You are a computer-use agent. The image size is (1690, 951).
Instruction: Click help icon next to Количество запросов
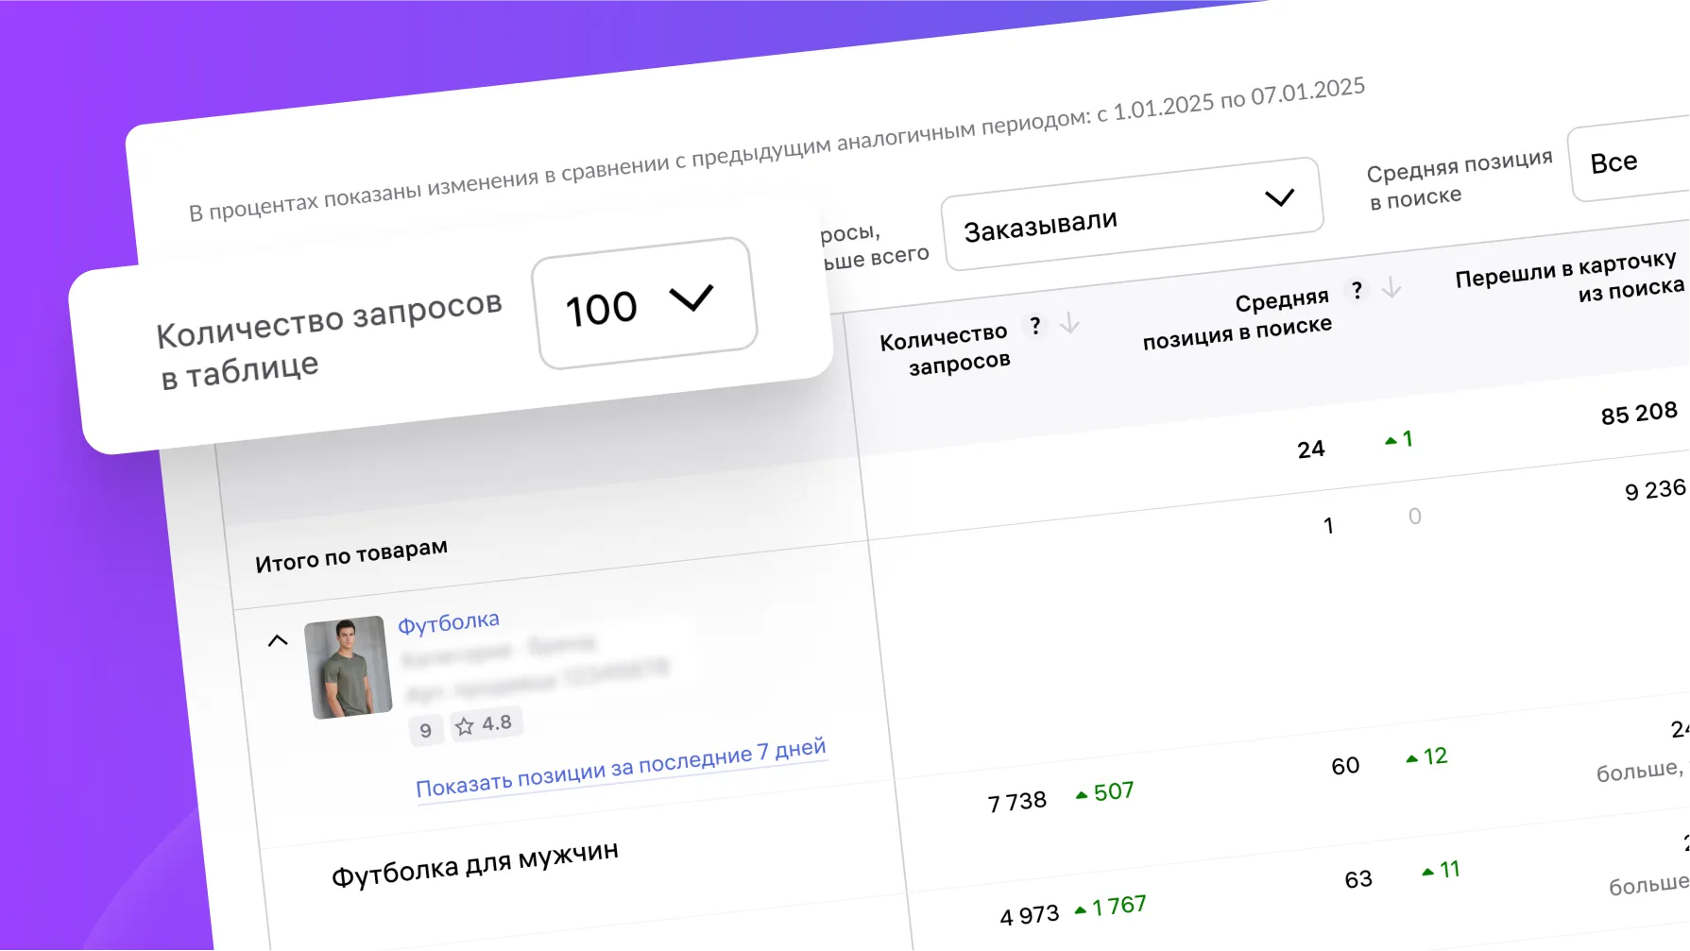click(x=1035, y=326)
